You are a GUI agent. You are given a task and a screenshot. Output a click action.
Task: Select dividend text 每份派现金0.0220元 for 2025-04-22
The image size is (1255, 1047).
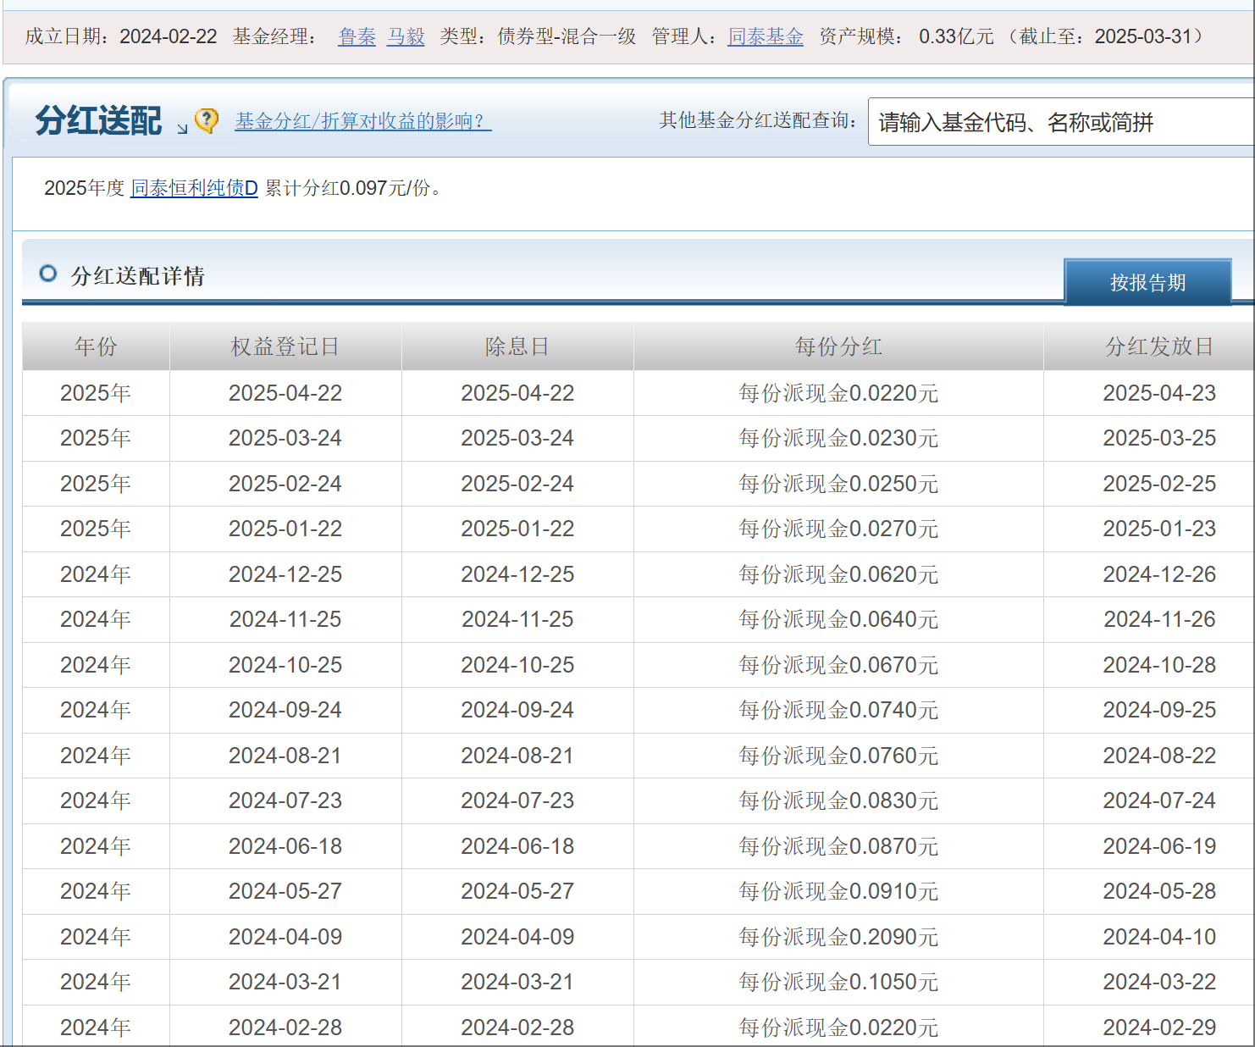click(838, 393)
